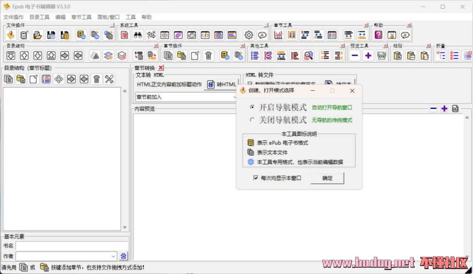Click the H/T swap arrows icon

[151, 35]
